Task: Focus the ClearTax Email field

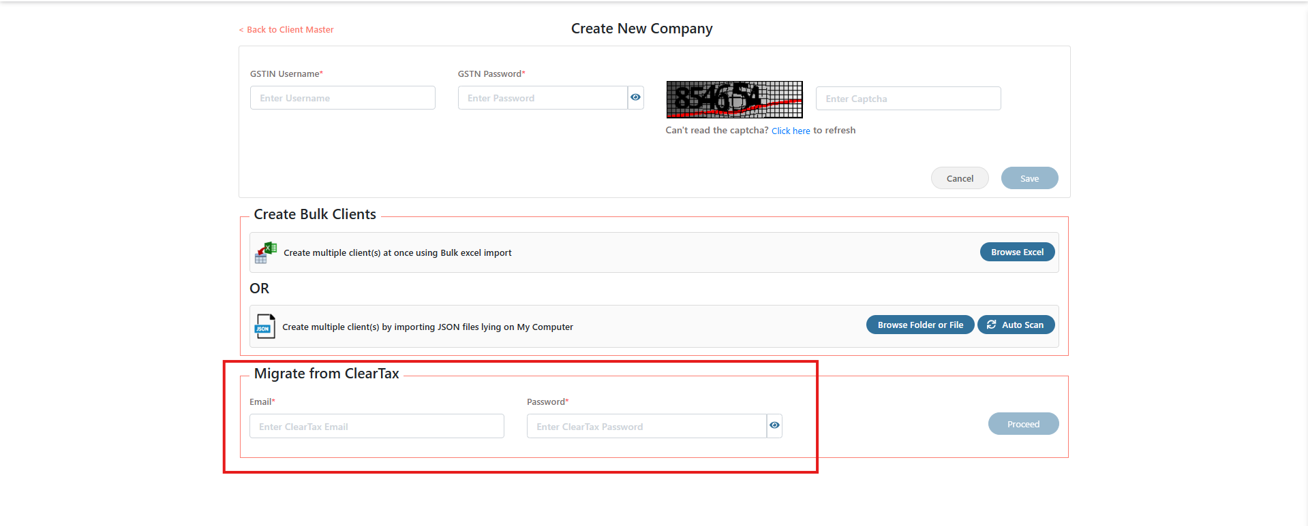Action: pos(376,427)
